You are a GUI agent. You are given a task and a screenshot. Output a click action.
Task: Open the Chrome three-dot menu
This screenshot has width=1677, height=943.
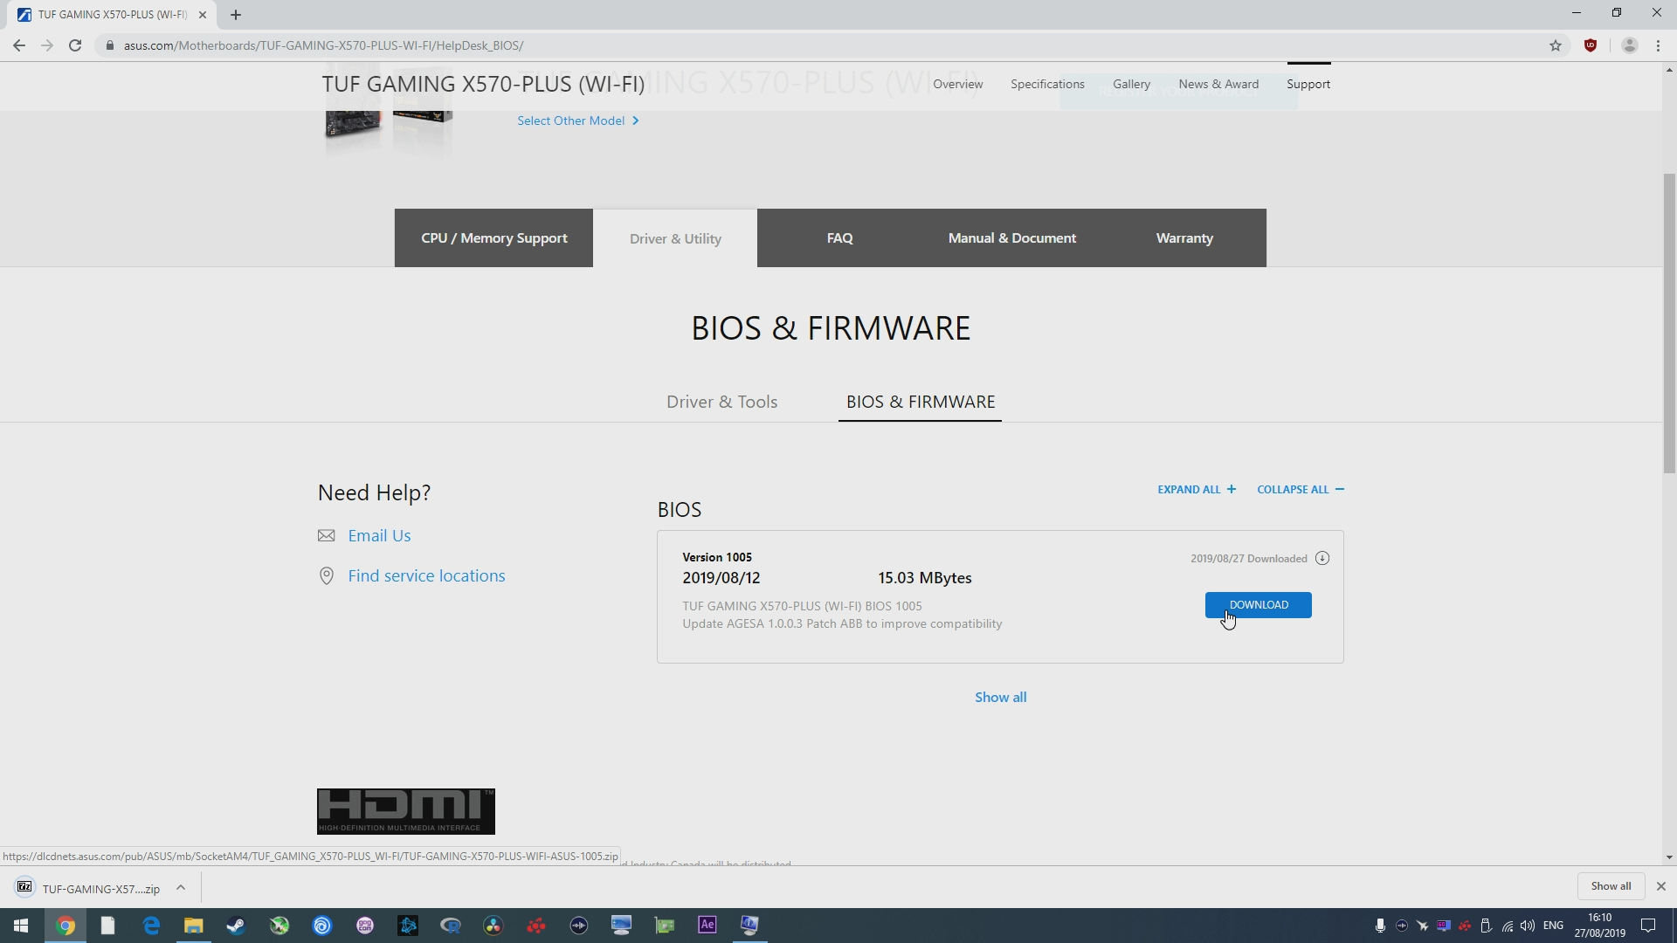tap(1658, 45)
